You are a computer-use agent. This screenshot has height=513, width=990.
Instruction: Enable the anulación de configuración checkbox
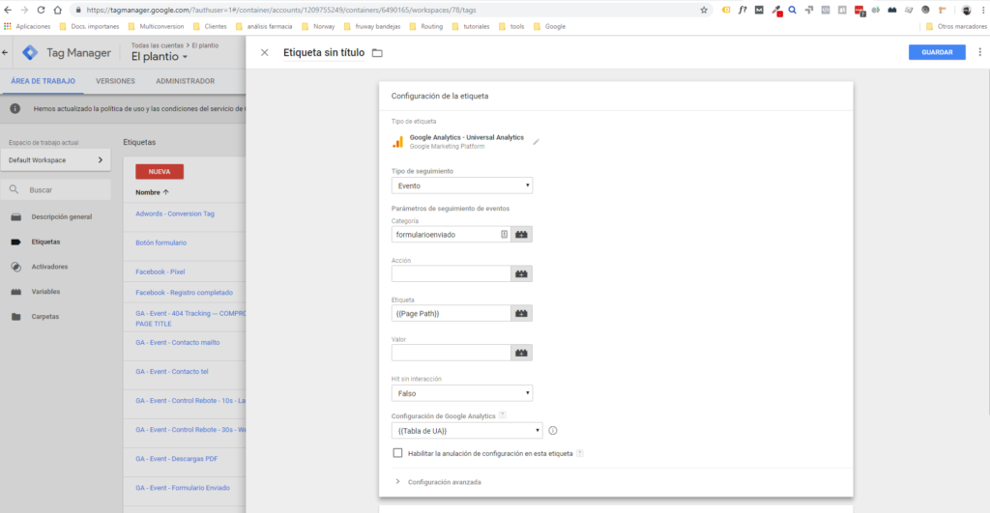pyautogui.click(x=397, y=453)
